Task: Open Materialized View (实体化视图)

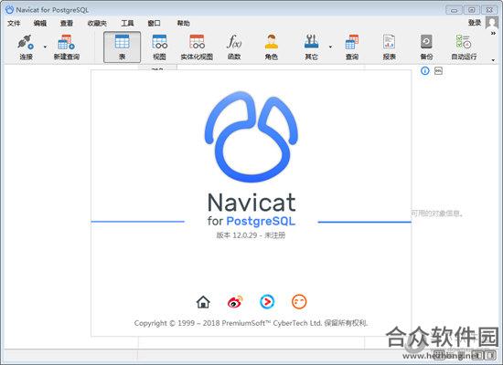Action: click(x=197, y=47)
